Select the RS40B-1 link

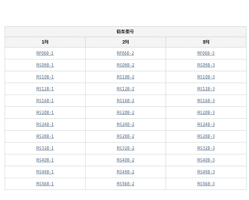pyautogui.click(x=45, y=160)
